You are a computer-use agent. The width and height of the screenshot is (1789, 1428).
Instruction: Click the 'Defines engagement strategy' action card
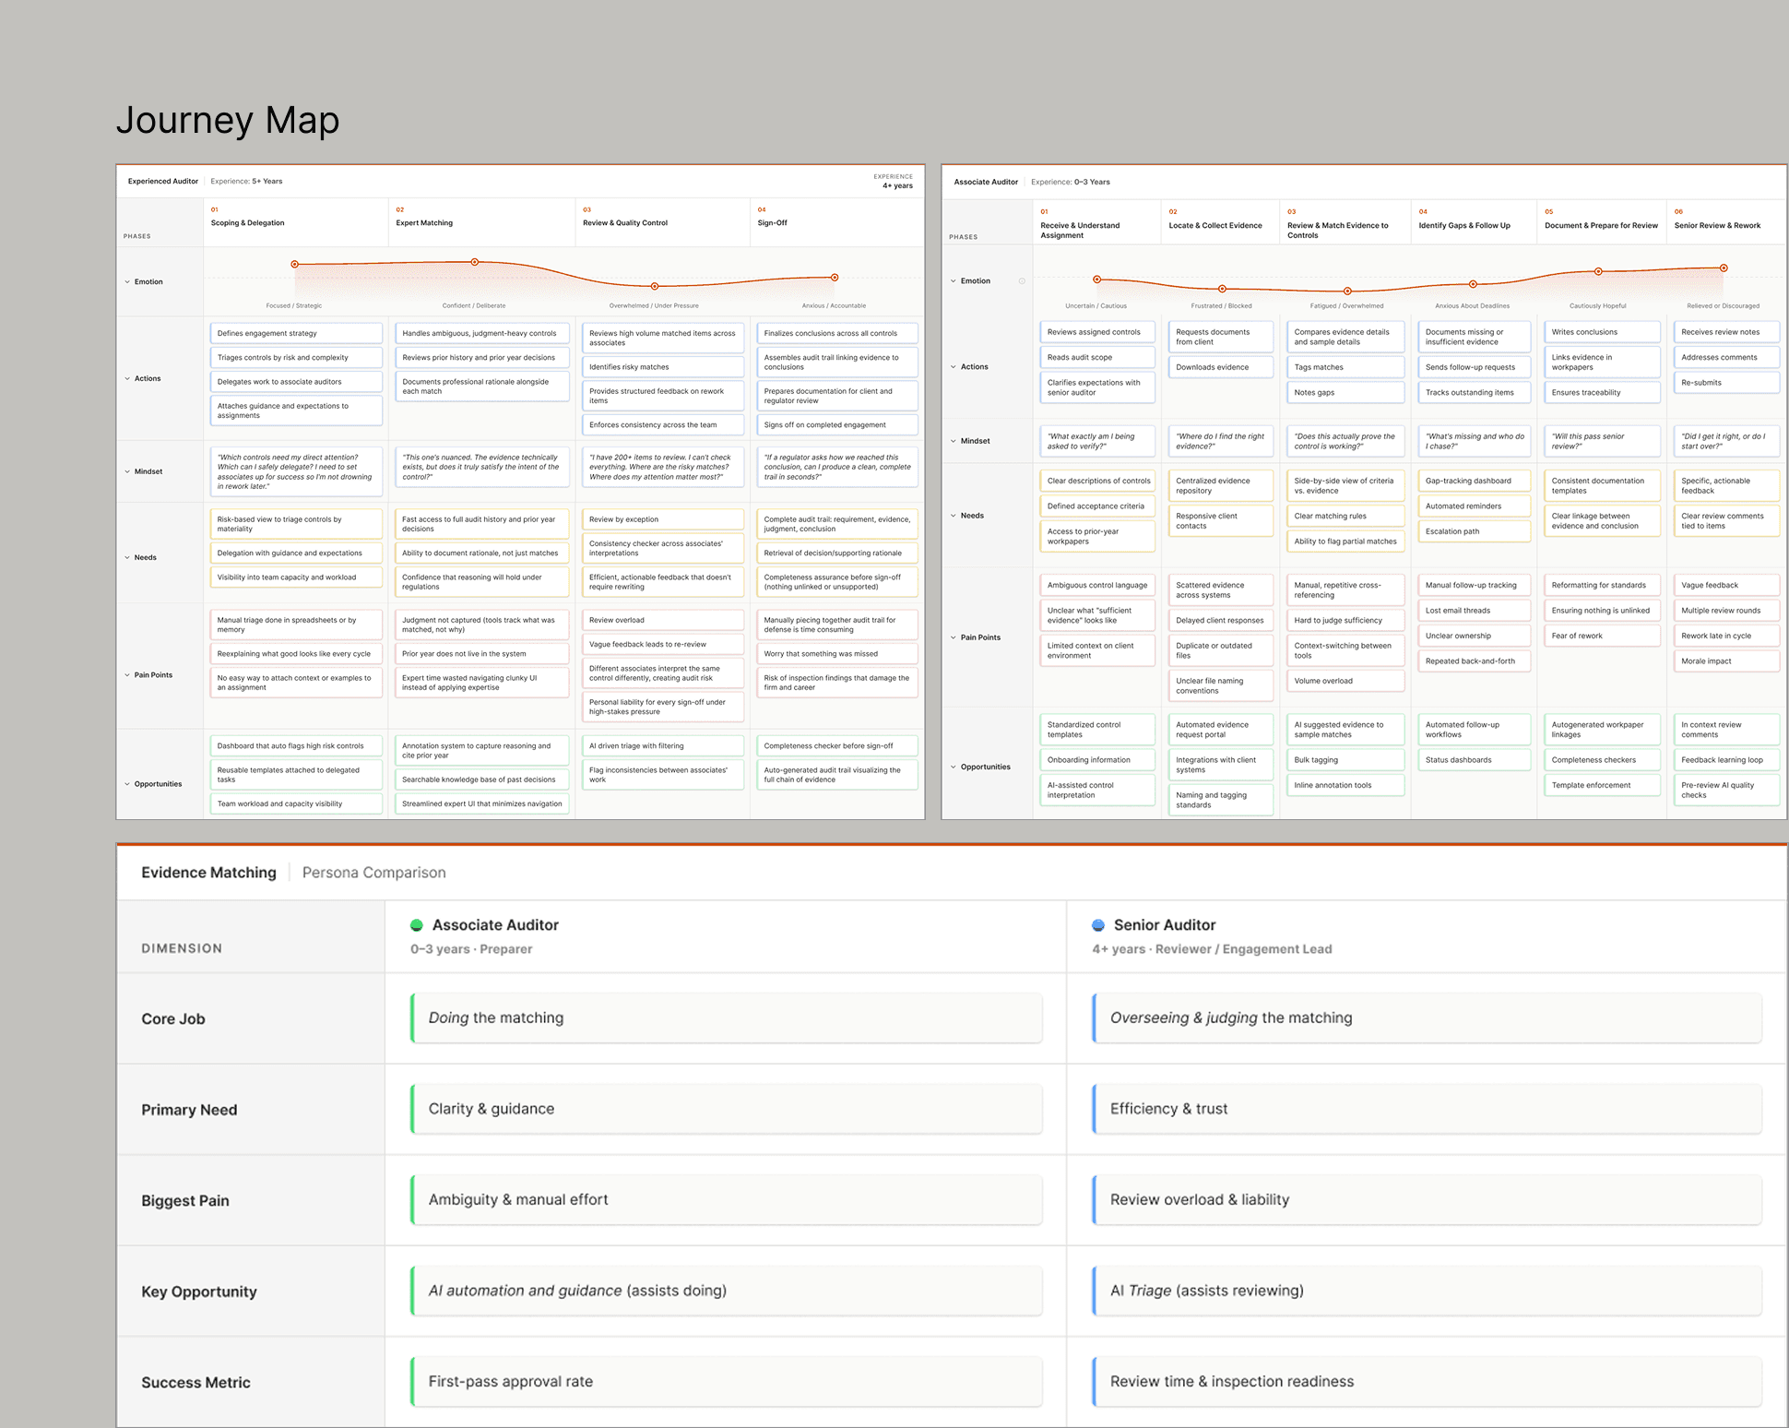point(296,334)
